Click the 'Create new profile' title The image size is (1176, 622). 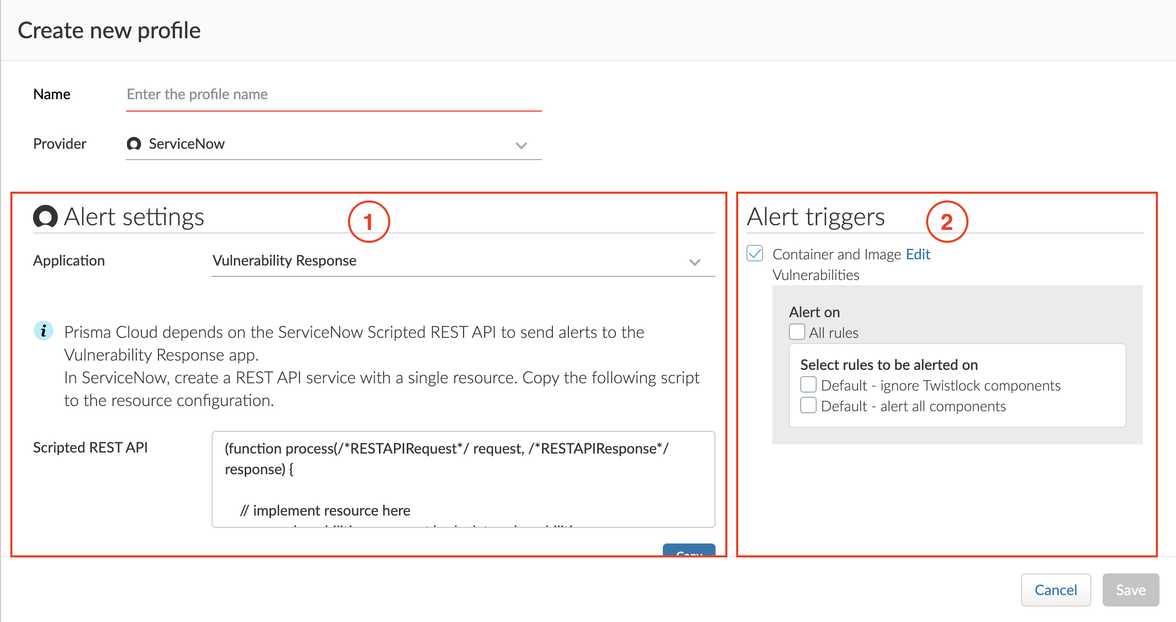(109, 30)
